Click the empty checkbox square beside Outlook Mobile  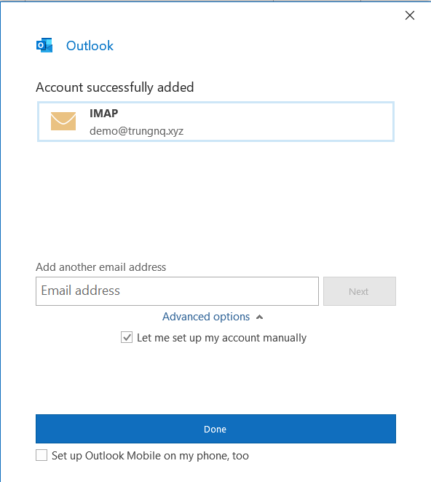pos(41,455)
